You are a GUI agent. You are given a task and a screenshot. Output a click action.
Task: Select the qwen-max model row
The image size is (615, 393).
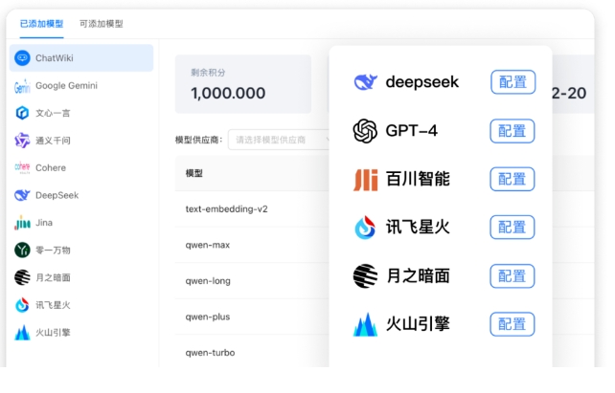tap(249, 245)
